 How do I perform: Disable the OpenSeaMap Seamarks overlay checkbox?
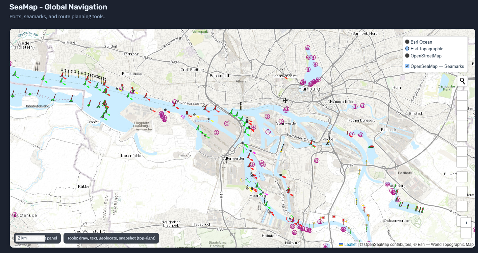tap(407, 66)
